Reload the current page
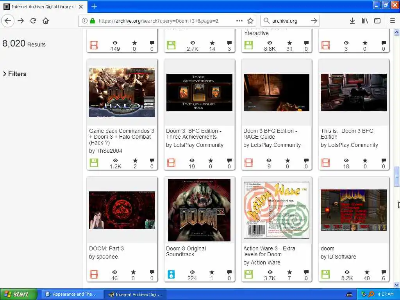 pyautogui.click(x=34, y=21)
